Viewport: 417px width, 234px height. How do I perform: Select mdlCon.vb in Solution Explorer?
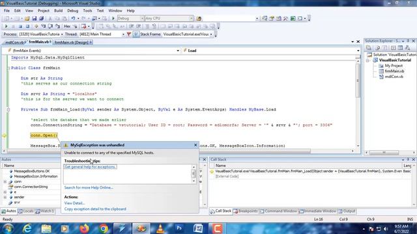[x=394, y=77]
